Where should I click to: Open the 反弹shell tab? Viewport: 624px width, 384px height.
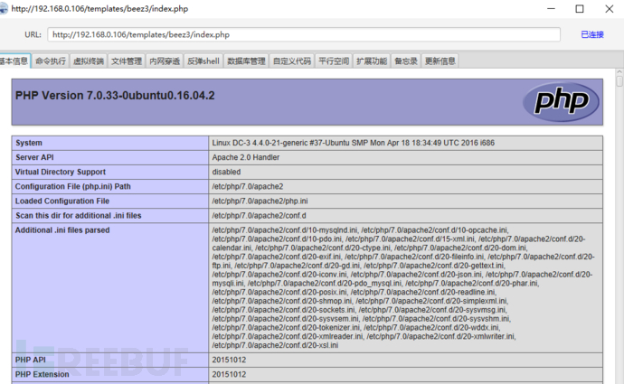coord(203,61)
